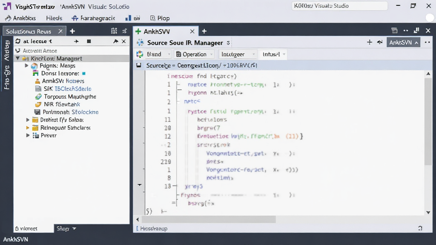Switch to the Solutionus Reuis tab
Viewport: 436px width, 245px height.
[29, 31]
